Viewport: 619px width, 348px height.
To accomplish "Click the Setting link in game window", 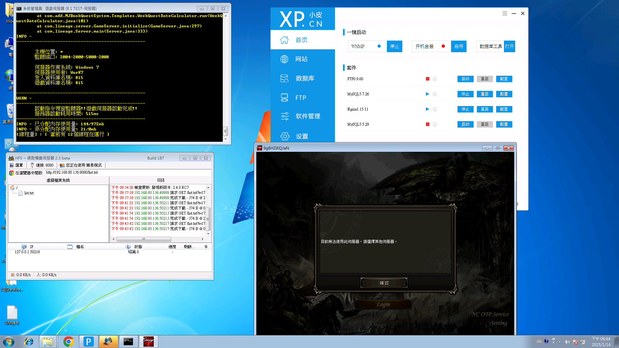I will [x=499, y=323].
